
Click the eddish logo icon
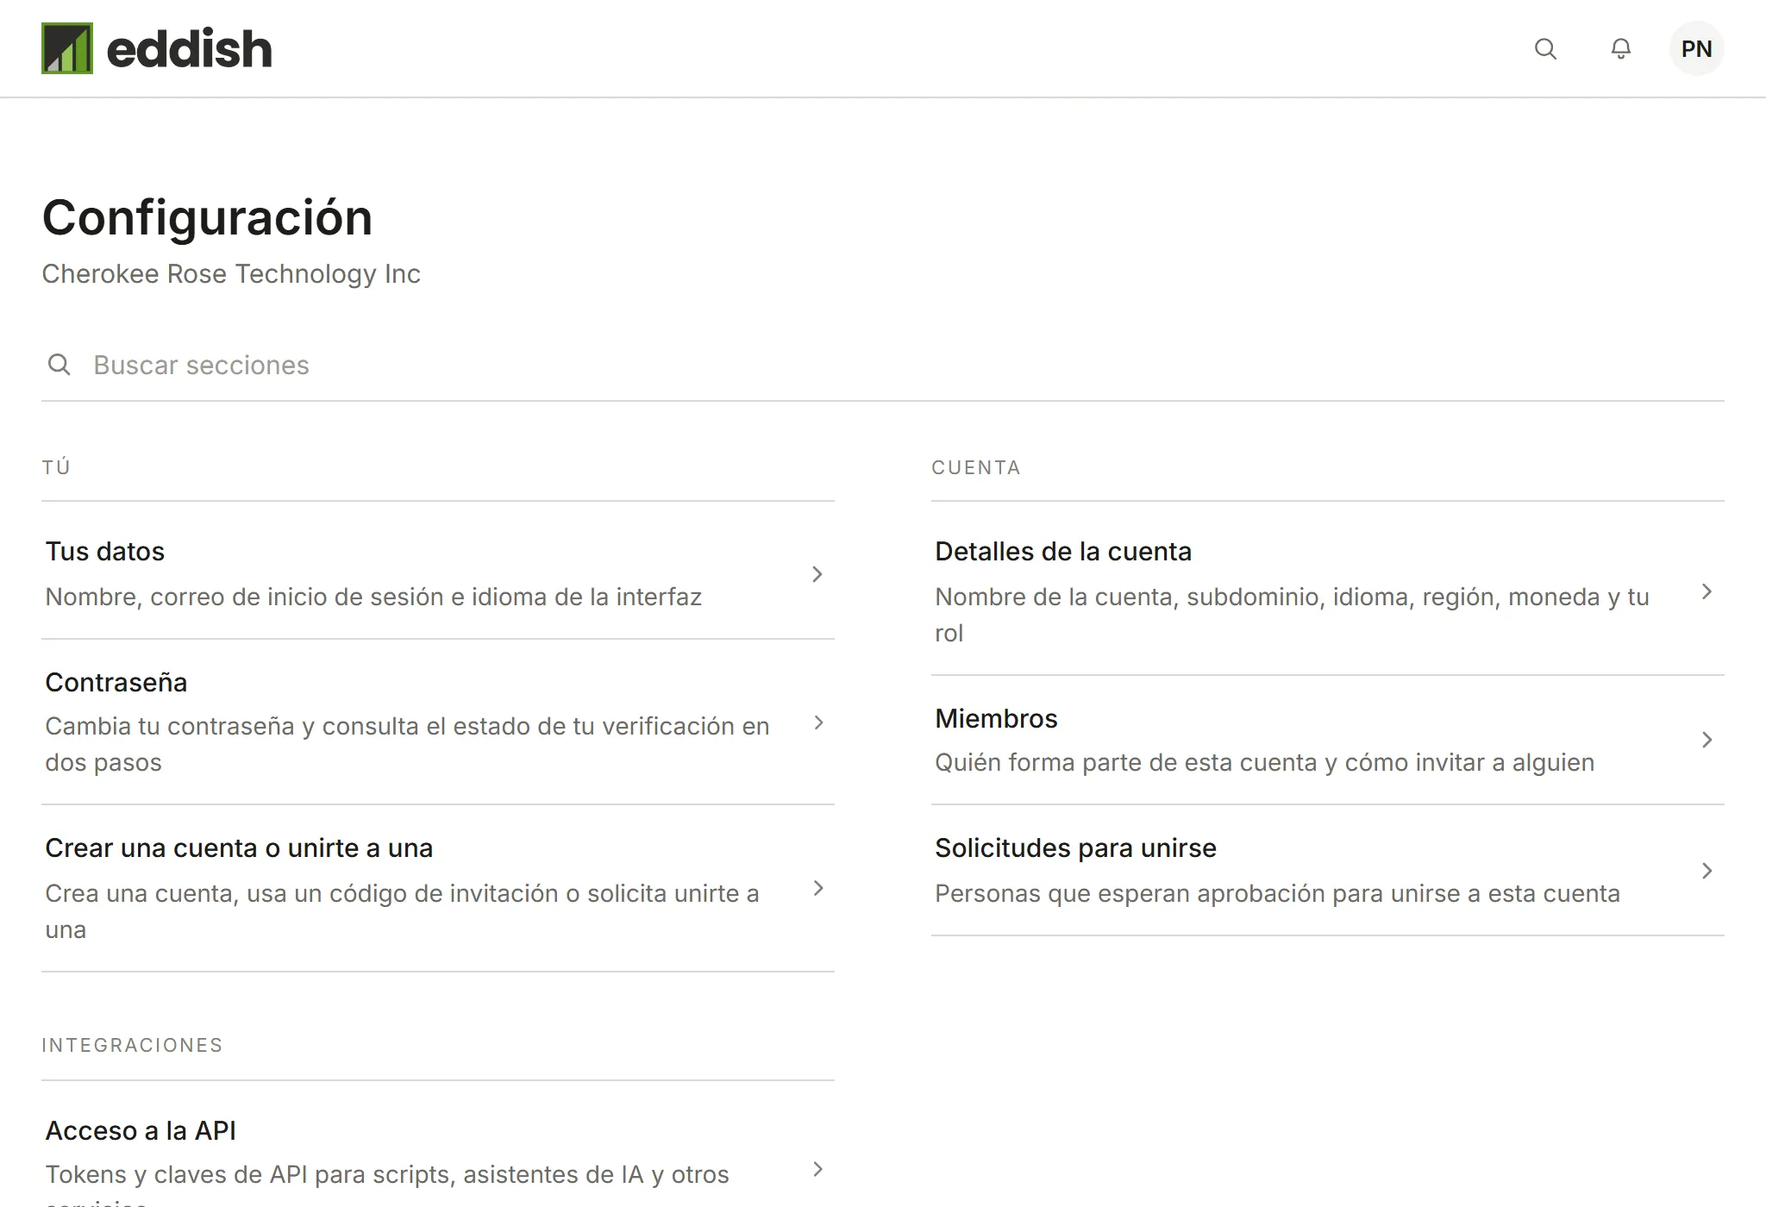pos(67,48)
